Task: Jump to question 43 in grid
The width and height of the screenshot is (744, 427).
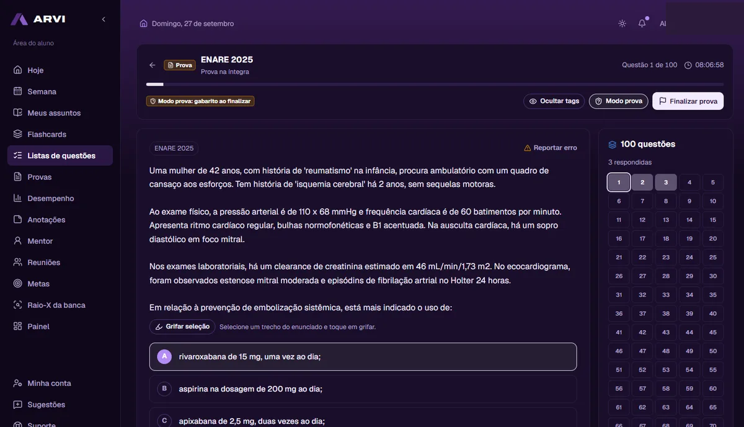Action: (x=666, y=332)
